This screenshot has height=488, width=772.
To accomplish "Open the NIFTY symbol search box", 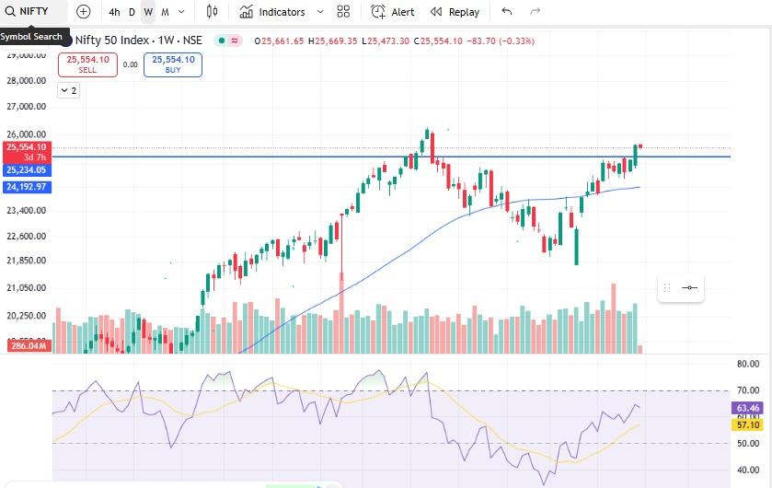I will point(33,11).
